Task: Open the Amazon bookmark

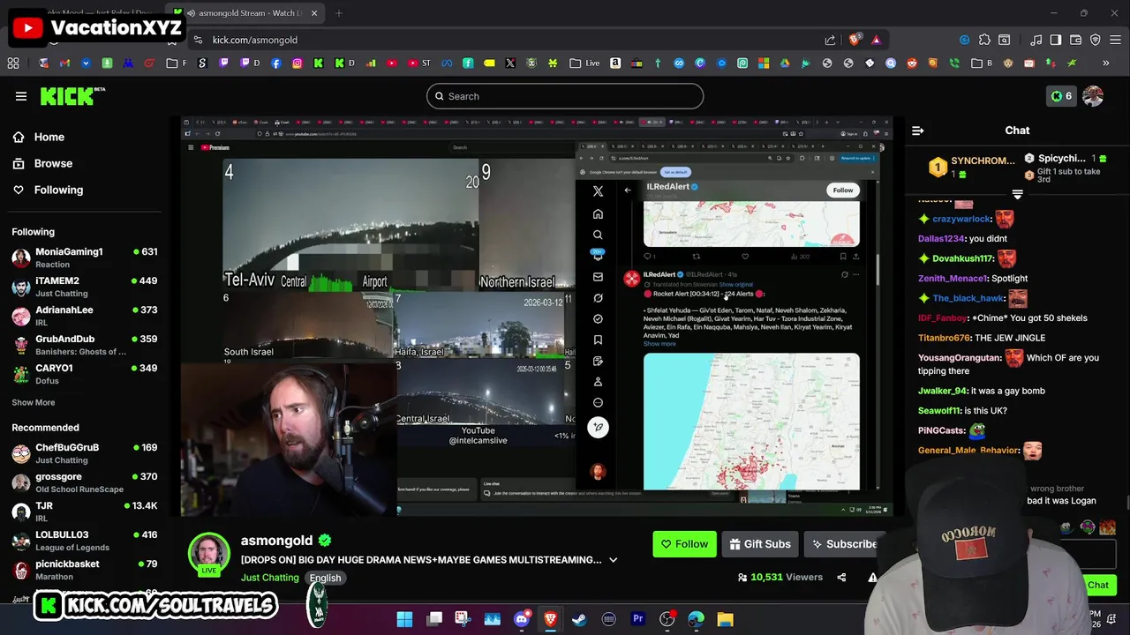Action: click(x=615, y=63)
